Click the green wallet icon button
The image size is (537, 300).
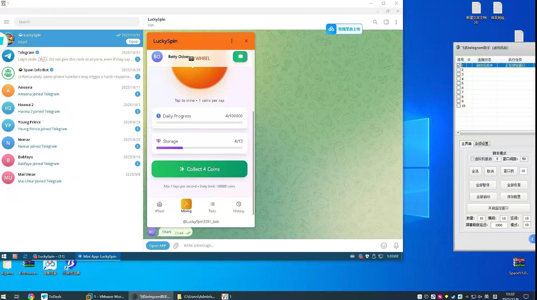[240, 57]
